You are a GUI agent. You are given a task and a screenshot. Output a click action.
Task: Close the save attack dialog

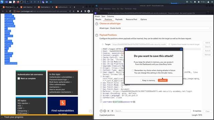(181, 49)
